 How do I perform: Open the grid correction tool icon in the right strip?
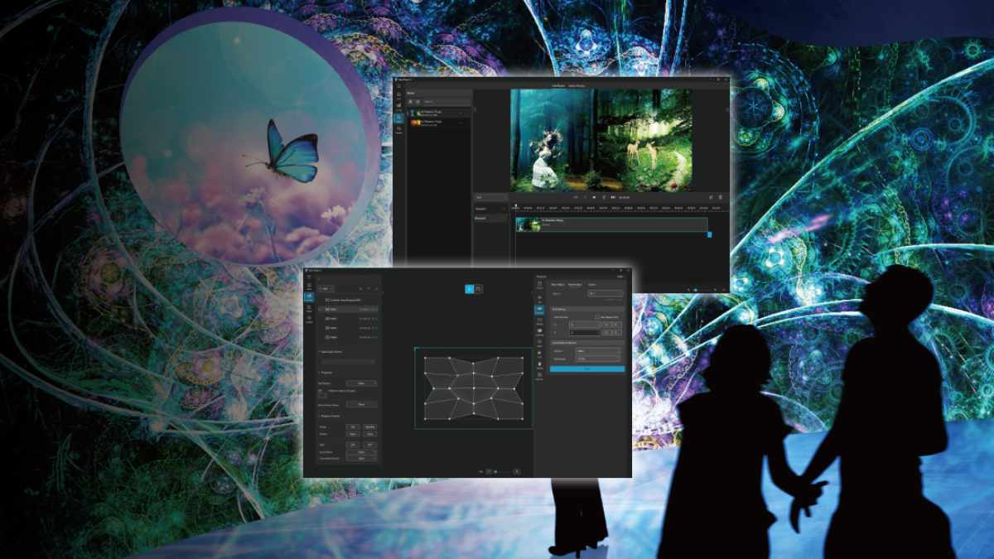pos(540,308)
